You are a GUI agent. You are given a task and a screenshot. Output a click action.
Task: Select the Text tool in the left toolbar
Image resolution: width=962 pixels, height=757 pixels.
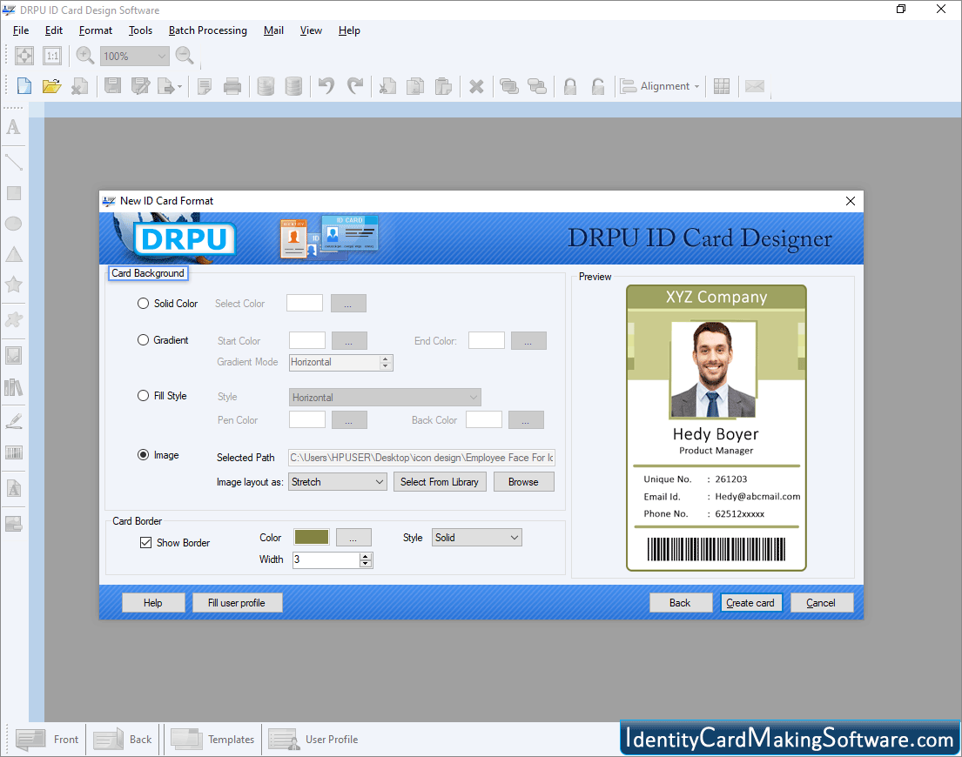[13, 127]
